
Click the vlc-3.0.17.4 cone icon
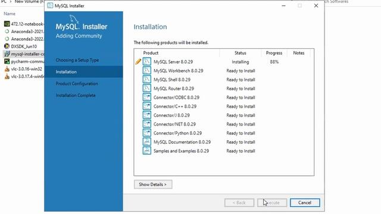tap(7, 77)
